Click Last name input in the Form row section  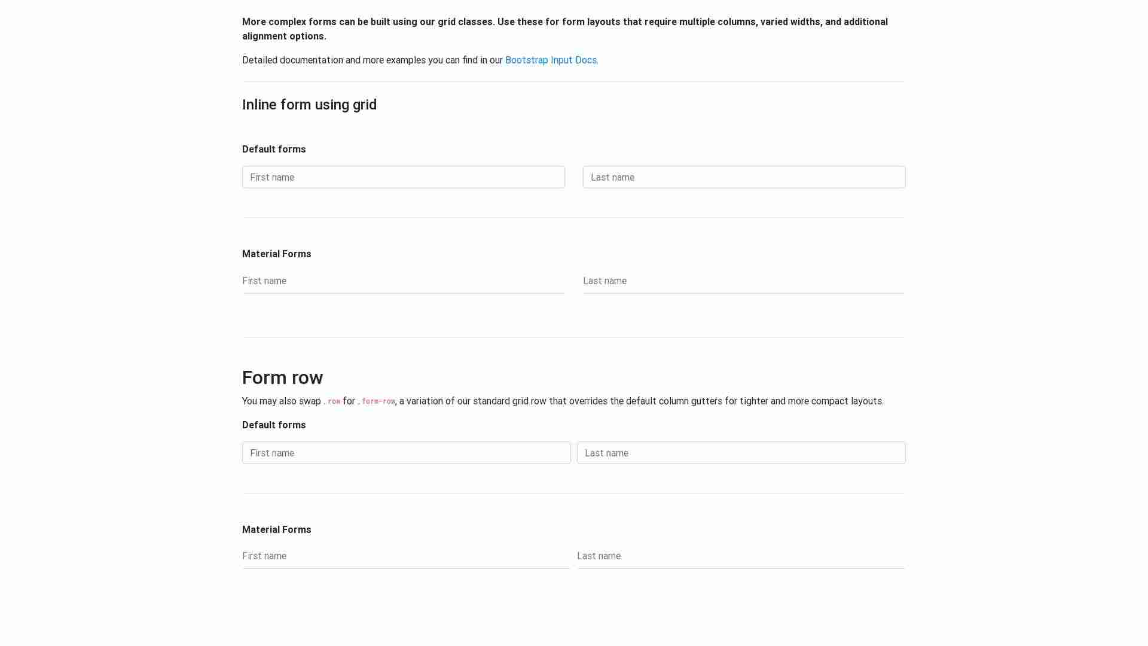[741, 453]
